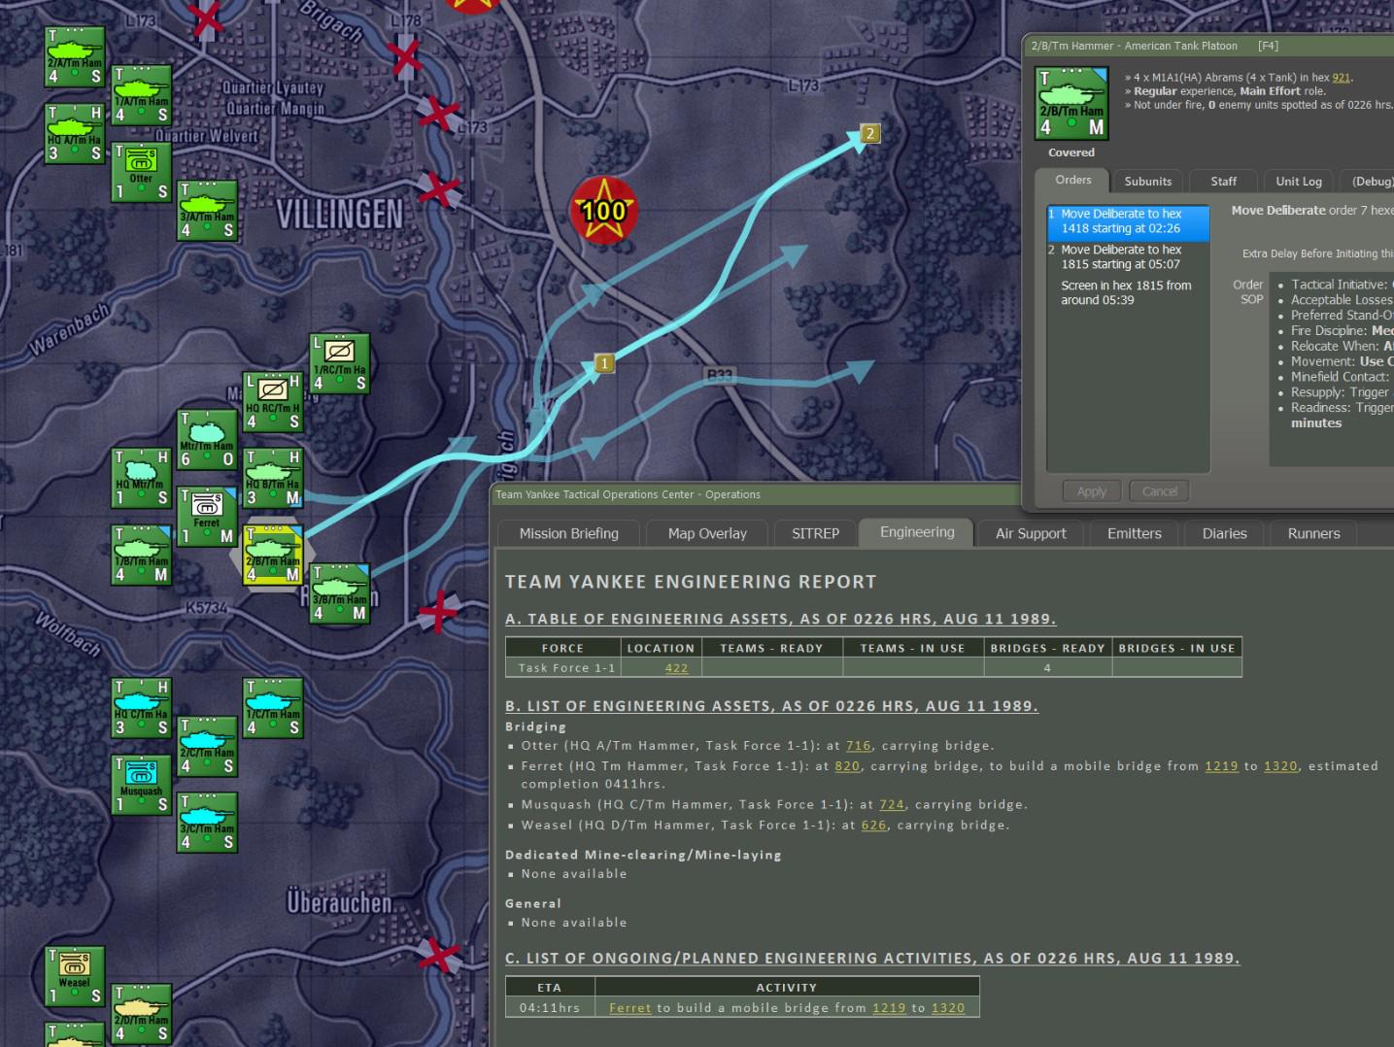Select the HQ RC/Tm H recon HQ counter
1394x1047 pixels.
pos(273,402)
